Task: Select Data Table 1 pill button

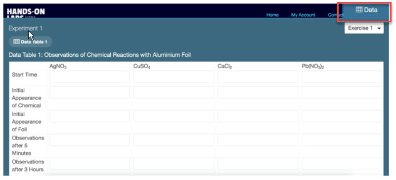Action: [30, 42]
